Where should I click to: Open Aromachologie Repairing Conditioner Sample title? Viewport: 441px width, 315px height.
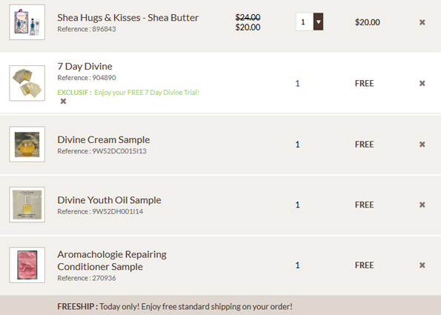[112, 260]
